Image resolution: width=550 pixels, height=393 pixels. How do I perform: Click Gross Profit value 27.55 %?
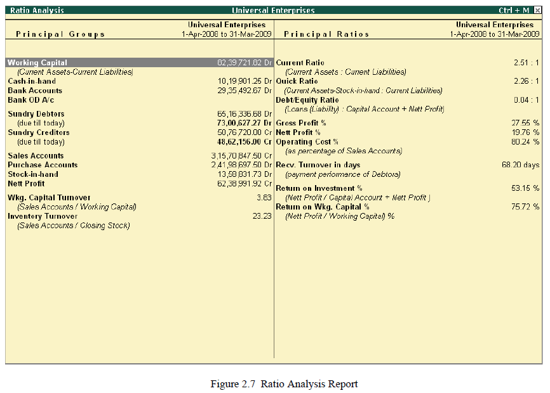coord(525,123)
